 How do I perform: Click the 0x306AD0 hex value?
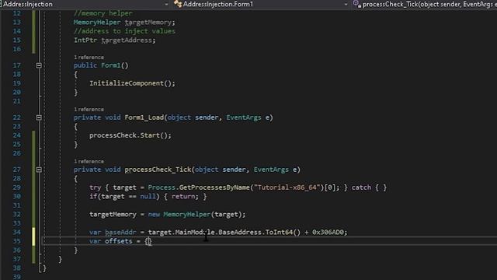pyautogui.click(x=328, y=232)
